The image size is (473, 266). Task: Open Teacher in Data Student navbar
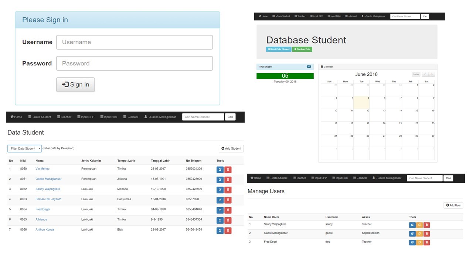tap(64, 117)
